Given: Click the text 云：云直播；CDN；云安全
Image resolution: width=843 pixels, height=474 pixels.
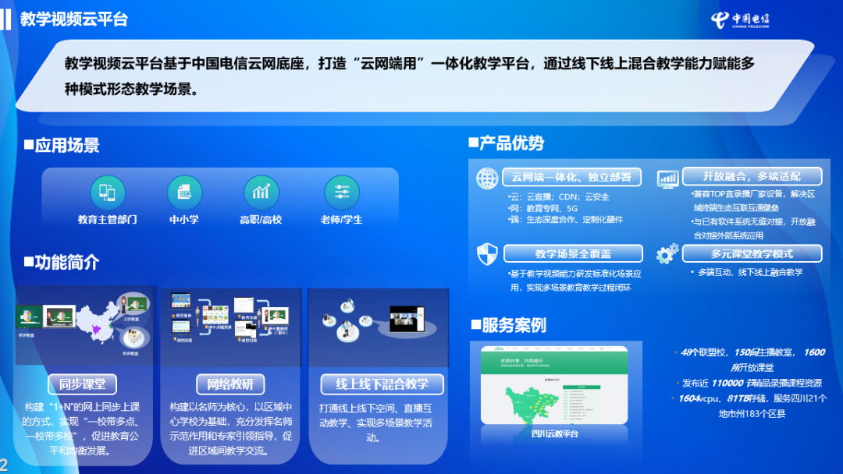Looking at the screenshot, I should click(x=559, y=197).
